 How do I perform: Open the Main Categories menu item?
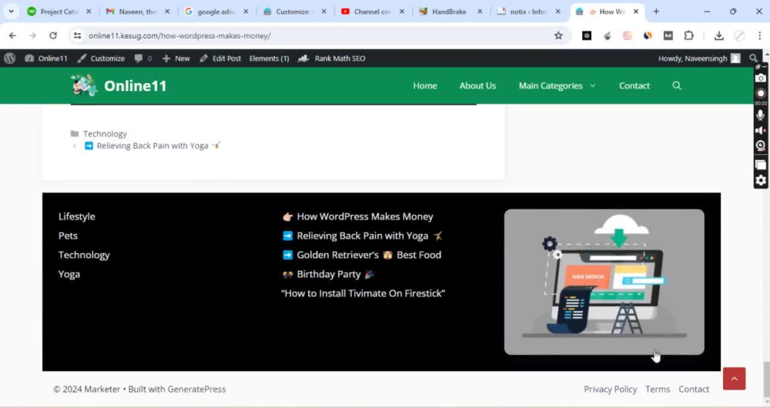[551, 85]
